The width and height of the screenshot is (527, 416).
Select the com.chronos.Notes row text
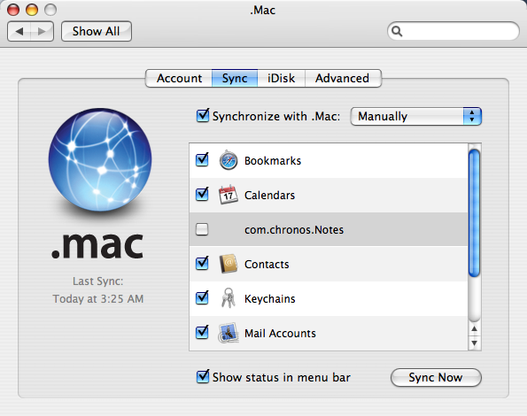tap(294, 230)
